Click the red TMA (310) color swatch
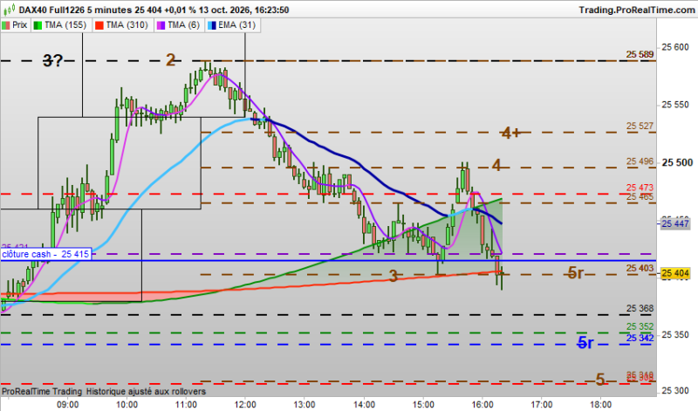The height and width of the screenshot is (411, 698). tap(99, 25)
